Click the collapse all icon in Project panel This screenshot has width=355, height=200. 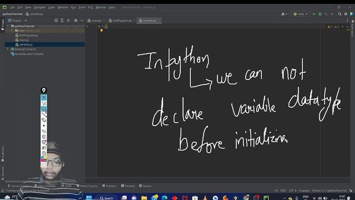(68, 21)
